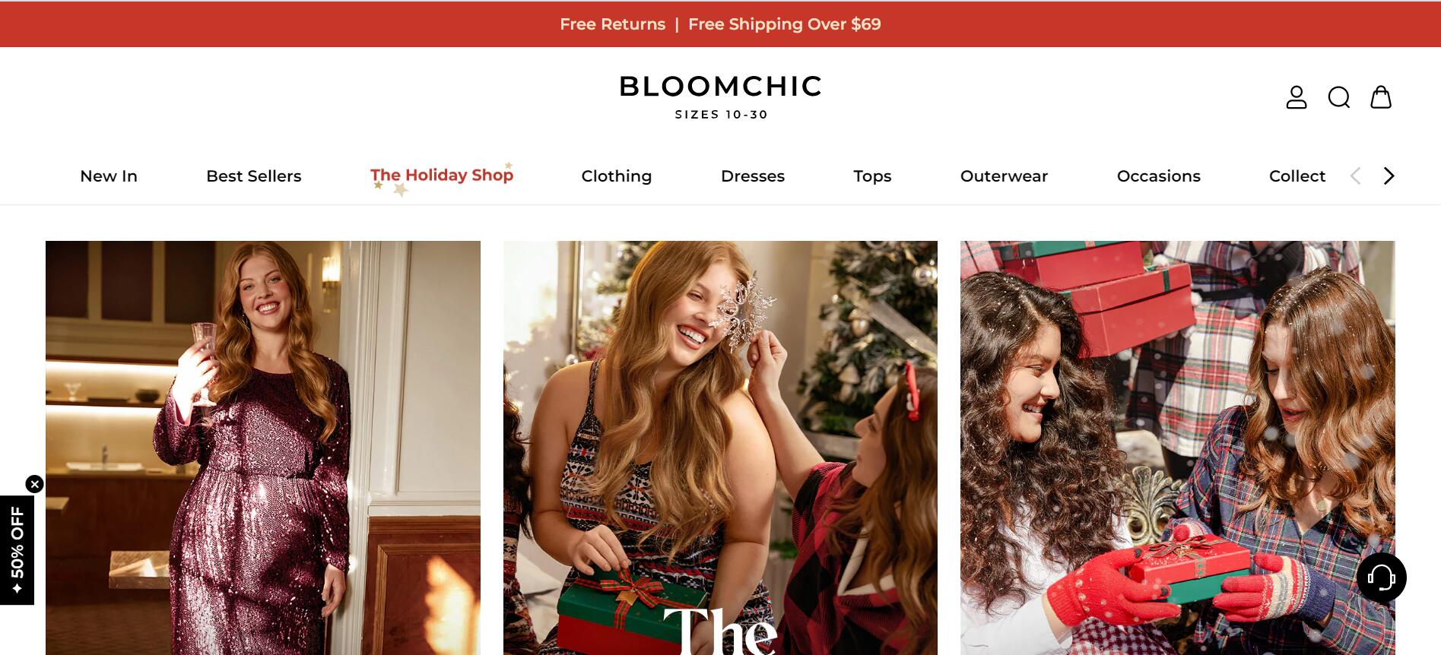Open Best Sellers category
The image size is (1441, 655).
point(254,176)
